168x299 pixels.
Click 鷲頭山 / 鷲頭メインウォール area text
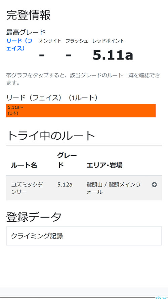coord(114,188)
